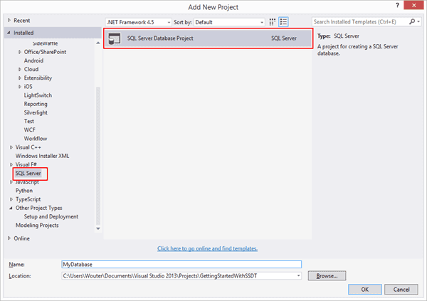Select Reporting in the template tree

(36, 104)
